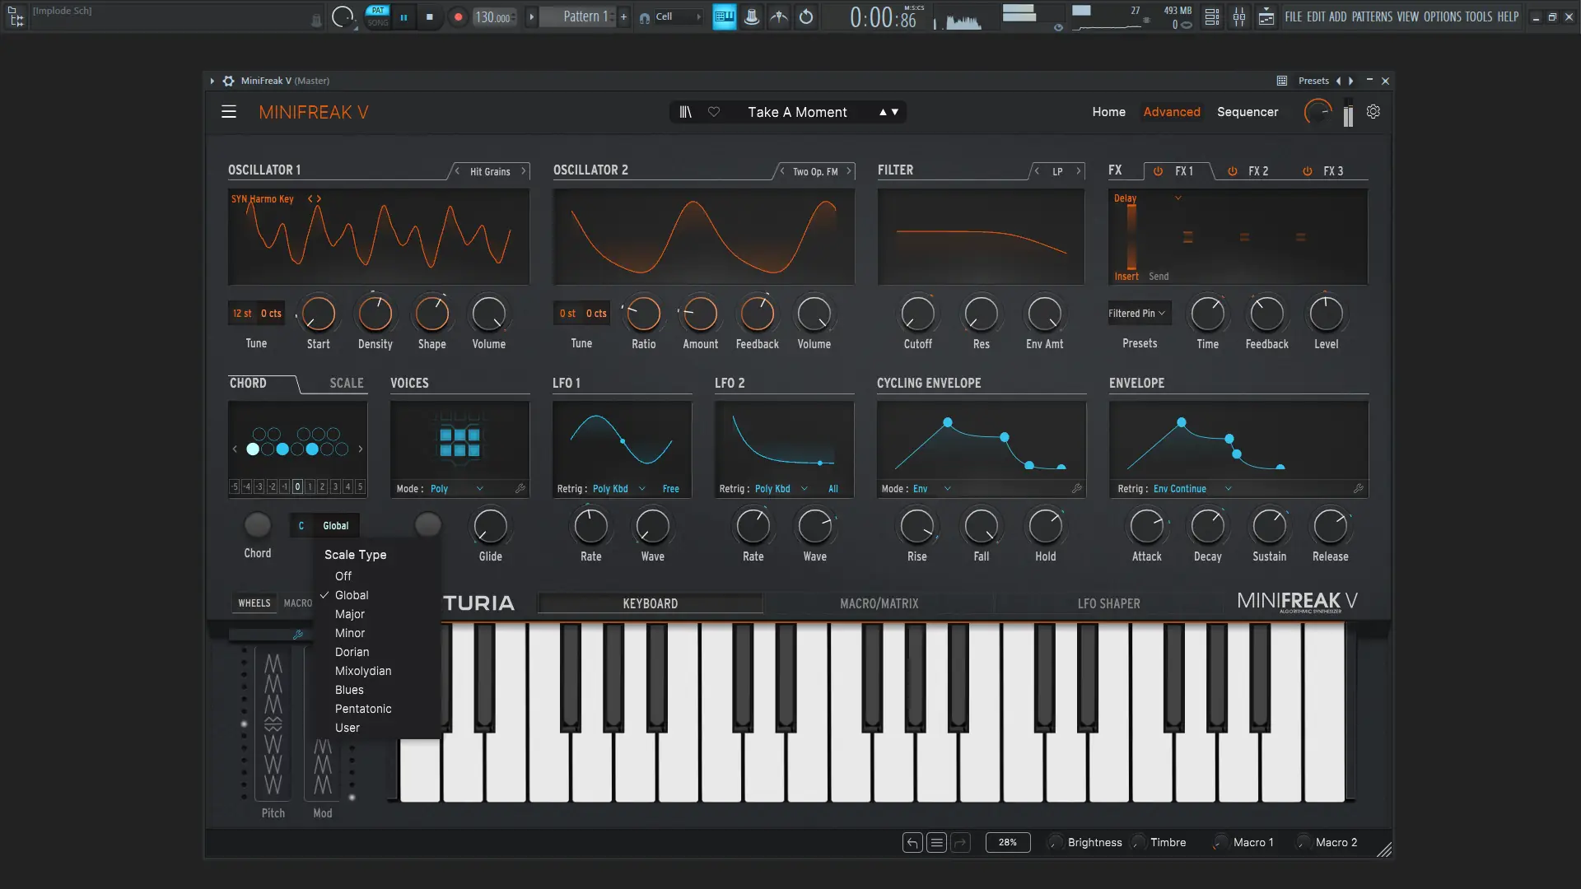Click the undo arrow in MiniFreak V
This screenshot has height=889, width=1581.
912,842
